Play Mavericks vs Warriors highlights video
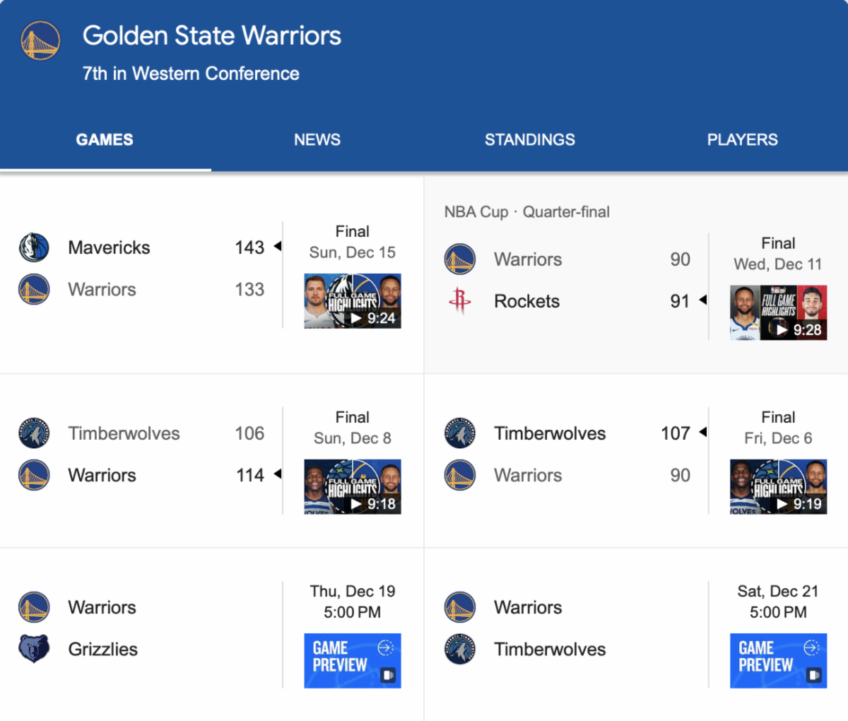Screen dimensions: 848x721 pyautogui.click(x=353, y=301)
